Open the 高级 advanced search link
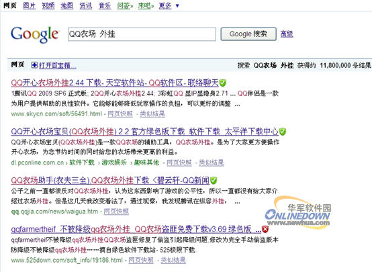 coord(287,34)
